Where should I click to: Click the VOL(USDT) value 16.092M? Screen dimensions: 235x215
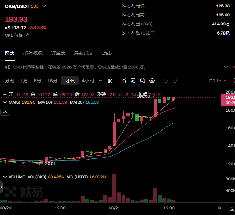98,177
